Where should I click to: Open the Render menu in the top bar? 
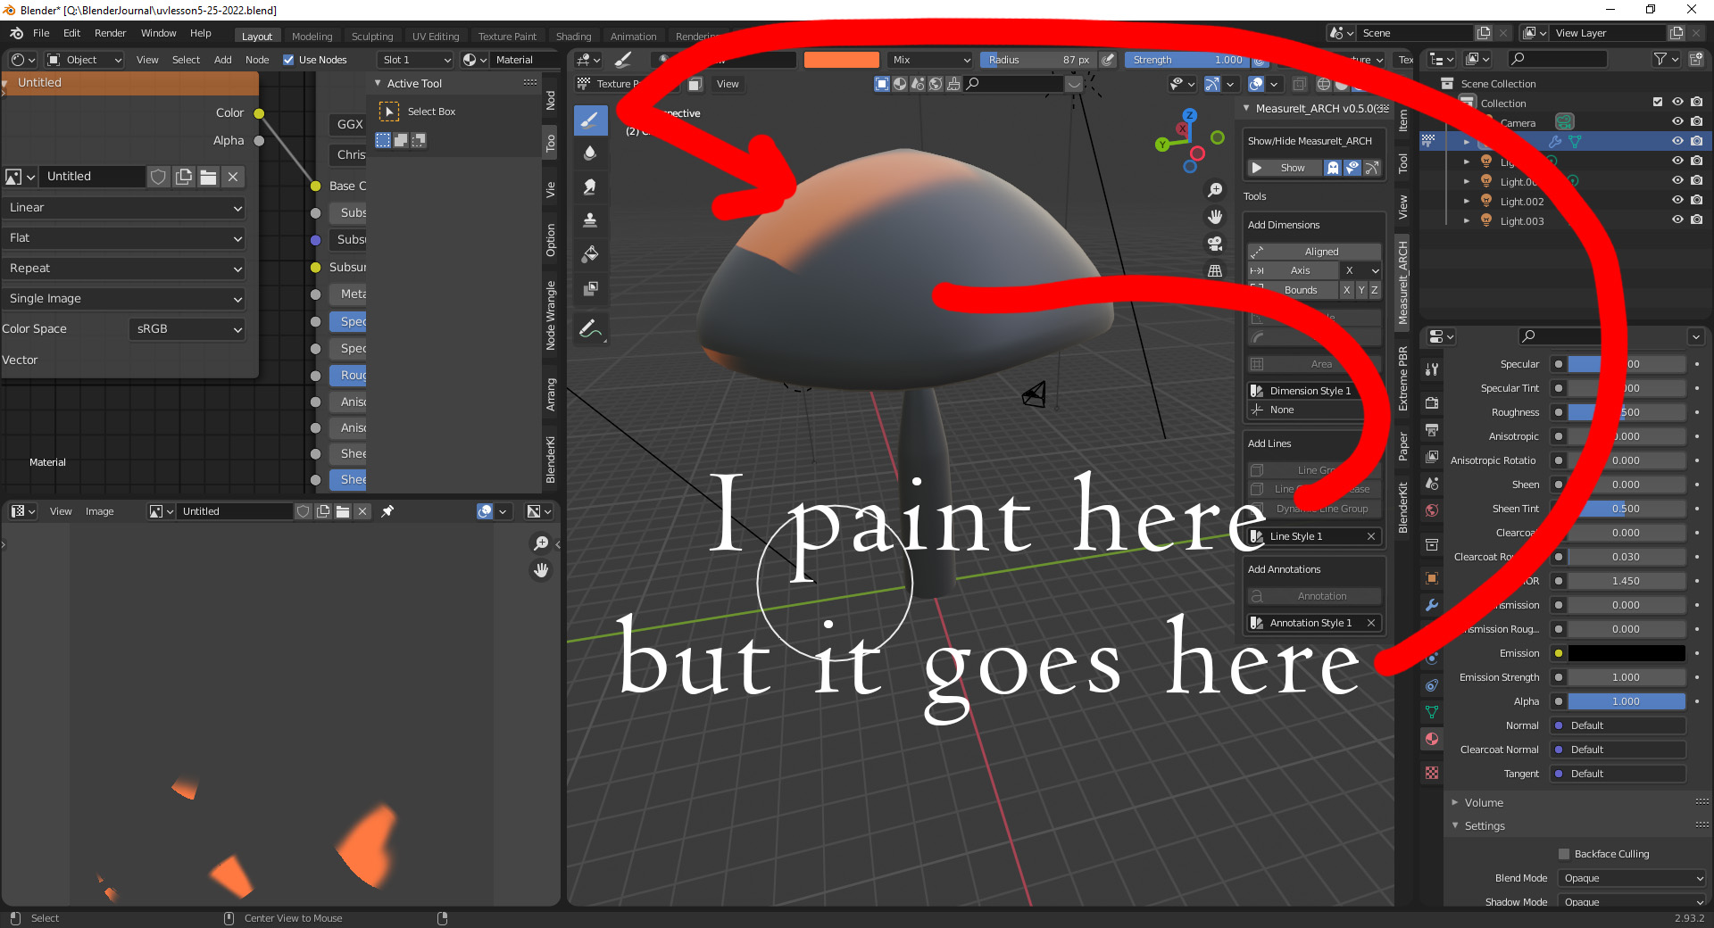click(x=111, y=33)
